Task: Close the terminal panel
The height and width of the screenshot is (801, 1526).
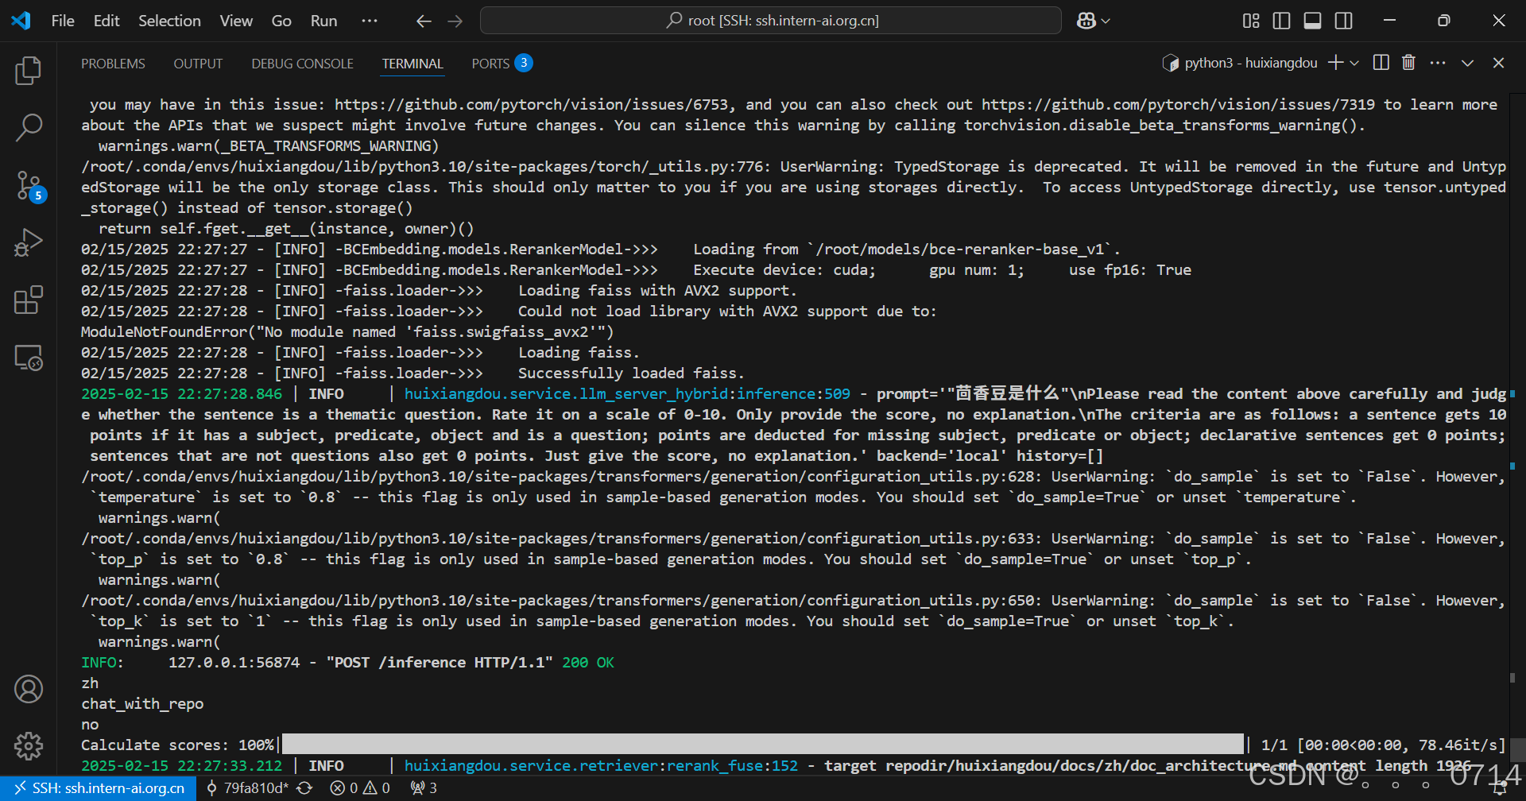Action: tap(1498, 63)
